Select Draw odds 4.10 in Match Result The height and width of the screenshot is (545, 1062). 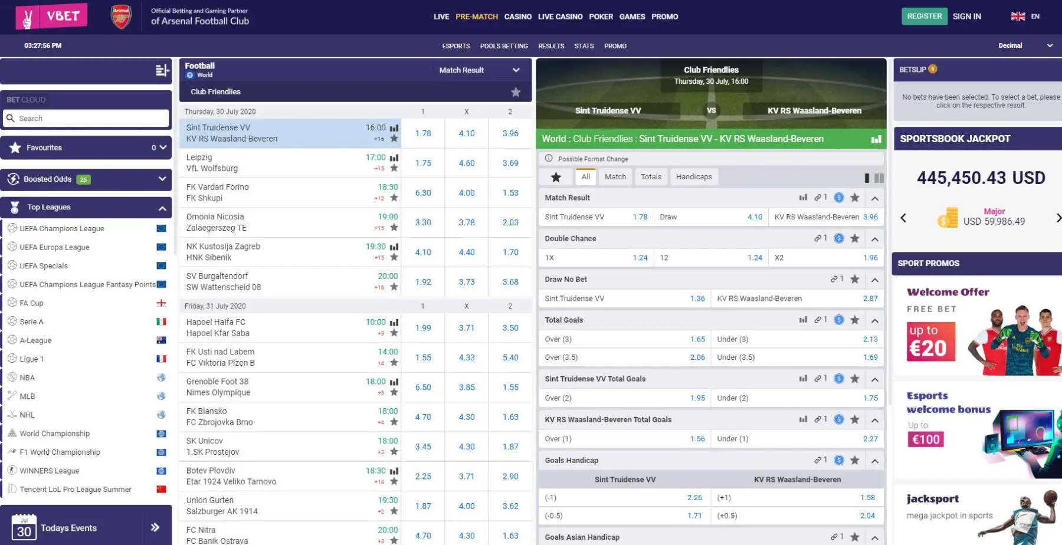tap(711, 217)
